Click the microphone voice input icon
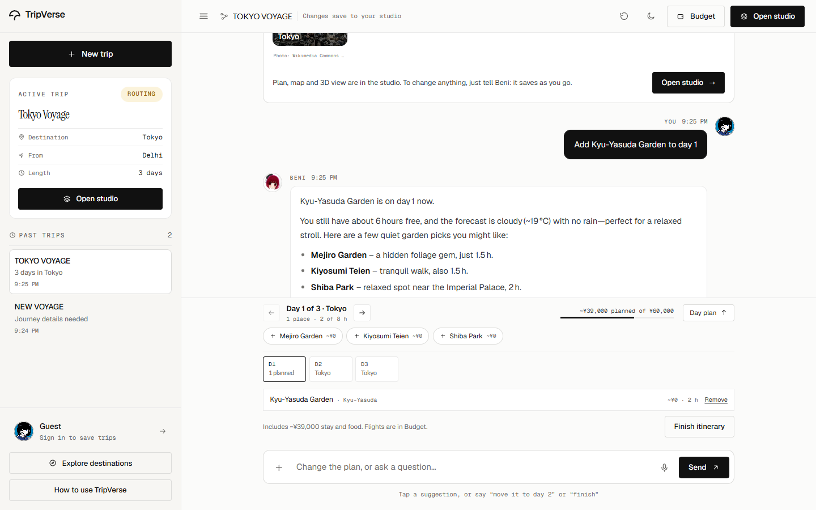Screen dimensions: 816x510 pyautogui.click(x=664, y=467)
